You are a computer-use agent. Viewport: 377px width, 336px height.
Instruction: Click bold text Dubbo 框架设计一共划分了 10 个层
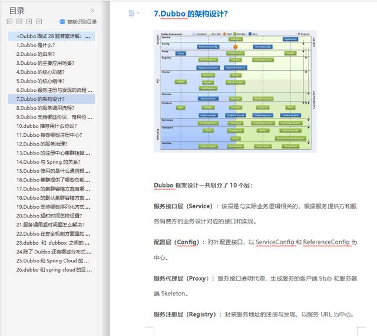(x=203, y=185)
